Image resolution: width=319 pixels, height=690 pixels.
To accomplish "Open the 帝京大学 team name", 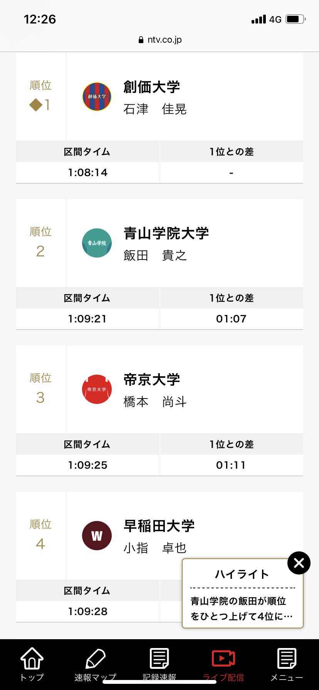I will tap(152, 380).
